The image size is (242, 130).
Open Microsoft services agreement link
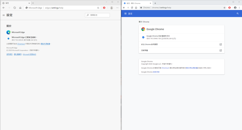click(30, 54)
